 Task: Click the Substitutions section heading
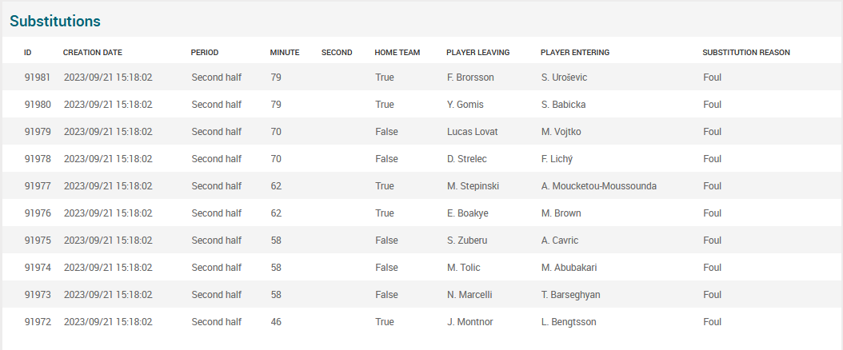tap(55, 22)
